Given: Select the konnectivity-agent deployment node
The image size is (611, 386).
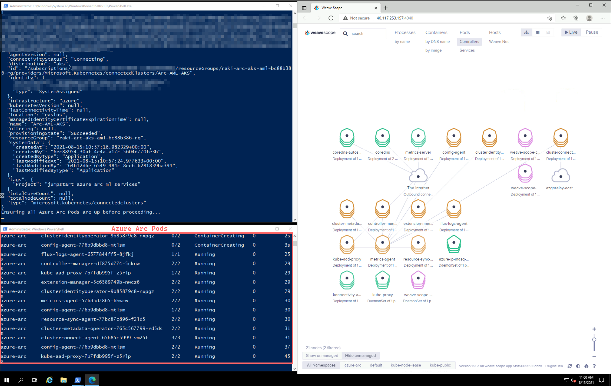Looking at the screenshot, I should point(347,280).
